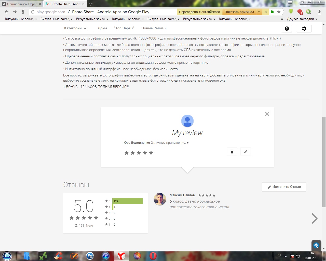Click the green padlock security icon

272,12
